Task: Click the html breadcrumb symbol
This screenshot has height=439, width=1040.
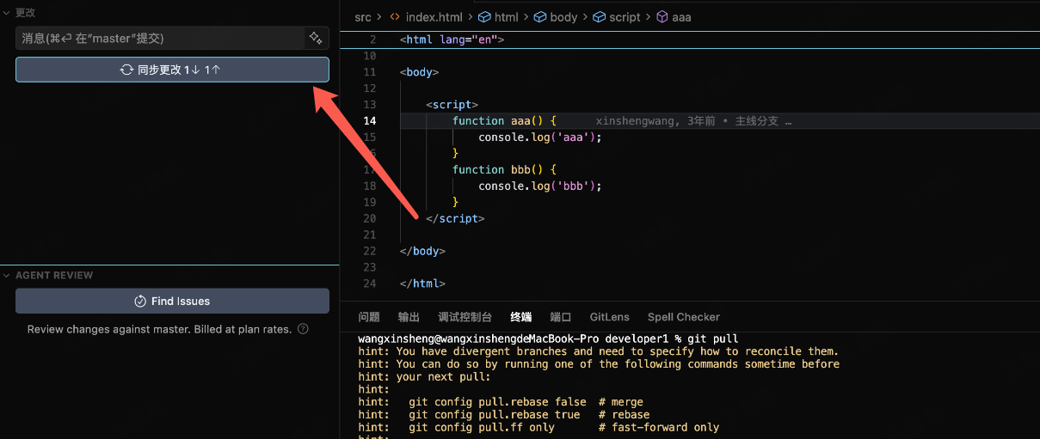Action: (507, 17)
